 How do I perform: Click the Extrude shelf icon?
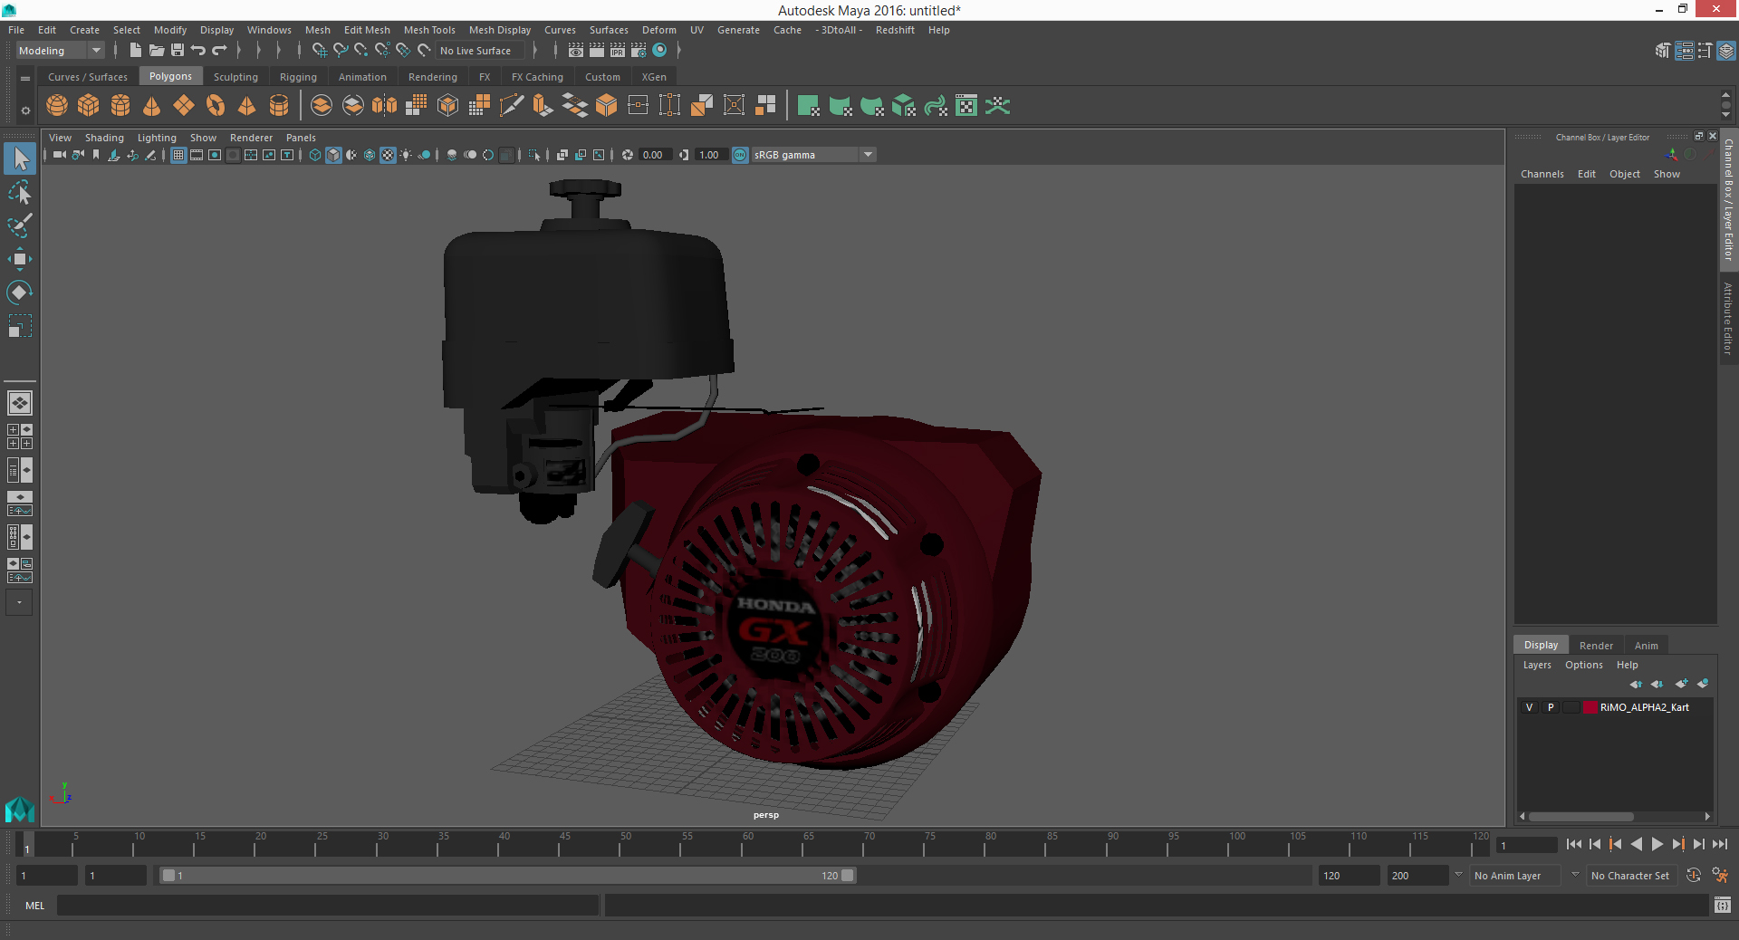pos(542,106)
